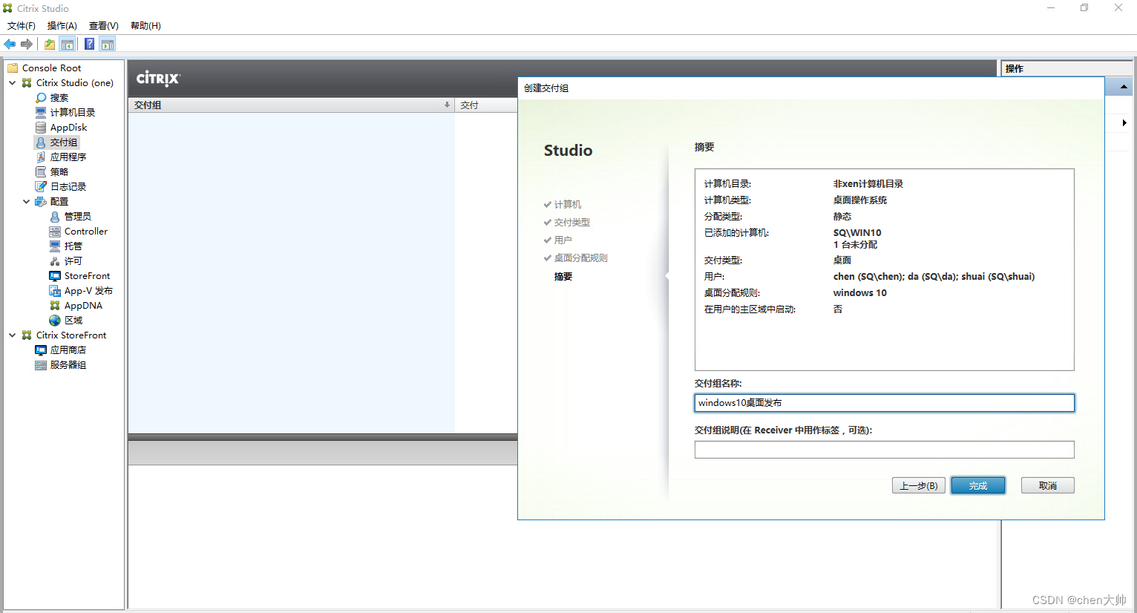Viewport: 1137px width, 613px height.
Task: Select the AppDNA icon in tree
Action: pos(55,306)
